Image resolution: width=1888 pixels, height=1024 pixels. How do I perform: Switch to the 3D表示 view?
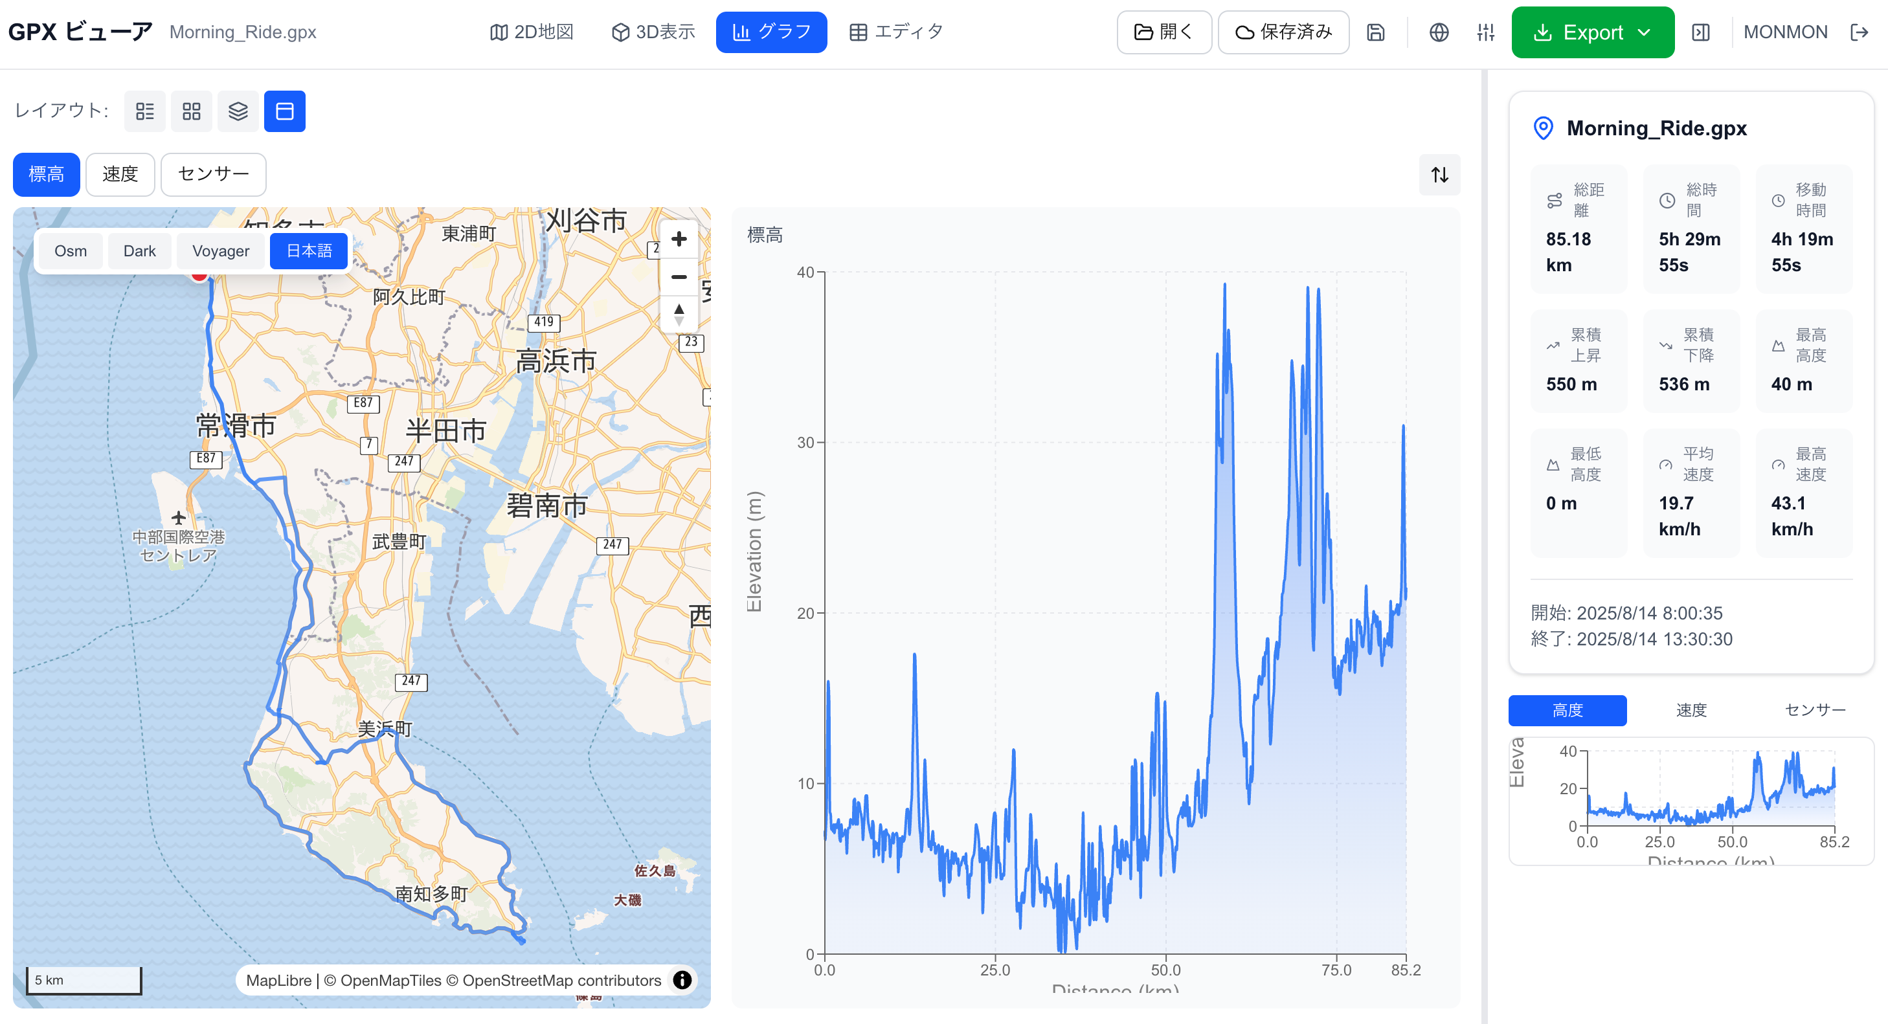point(651,32)
